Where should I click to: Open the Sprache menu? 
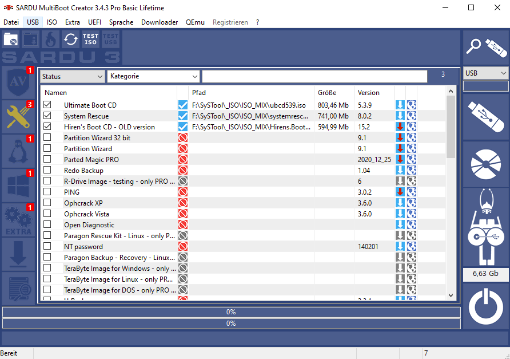point(121,22)
